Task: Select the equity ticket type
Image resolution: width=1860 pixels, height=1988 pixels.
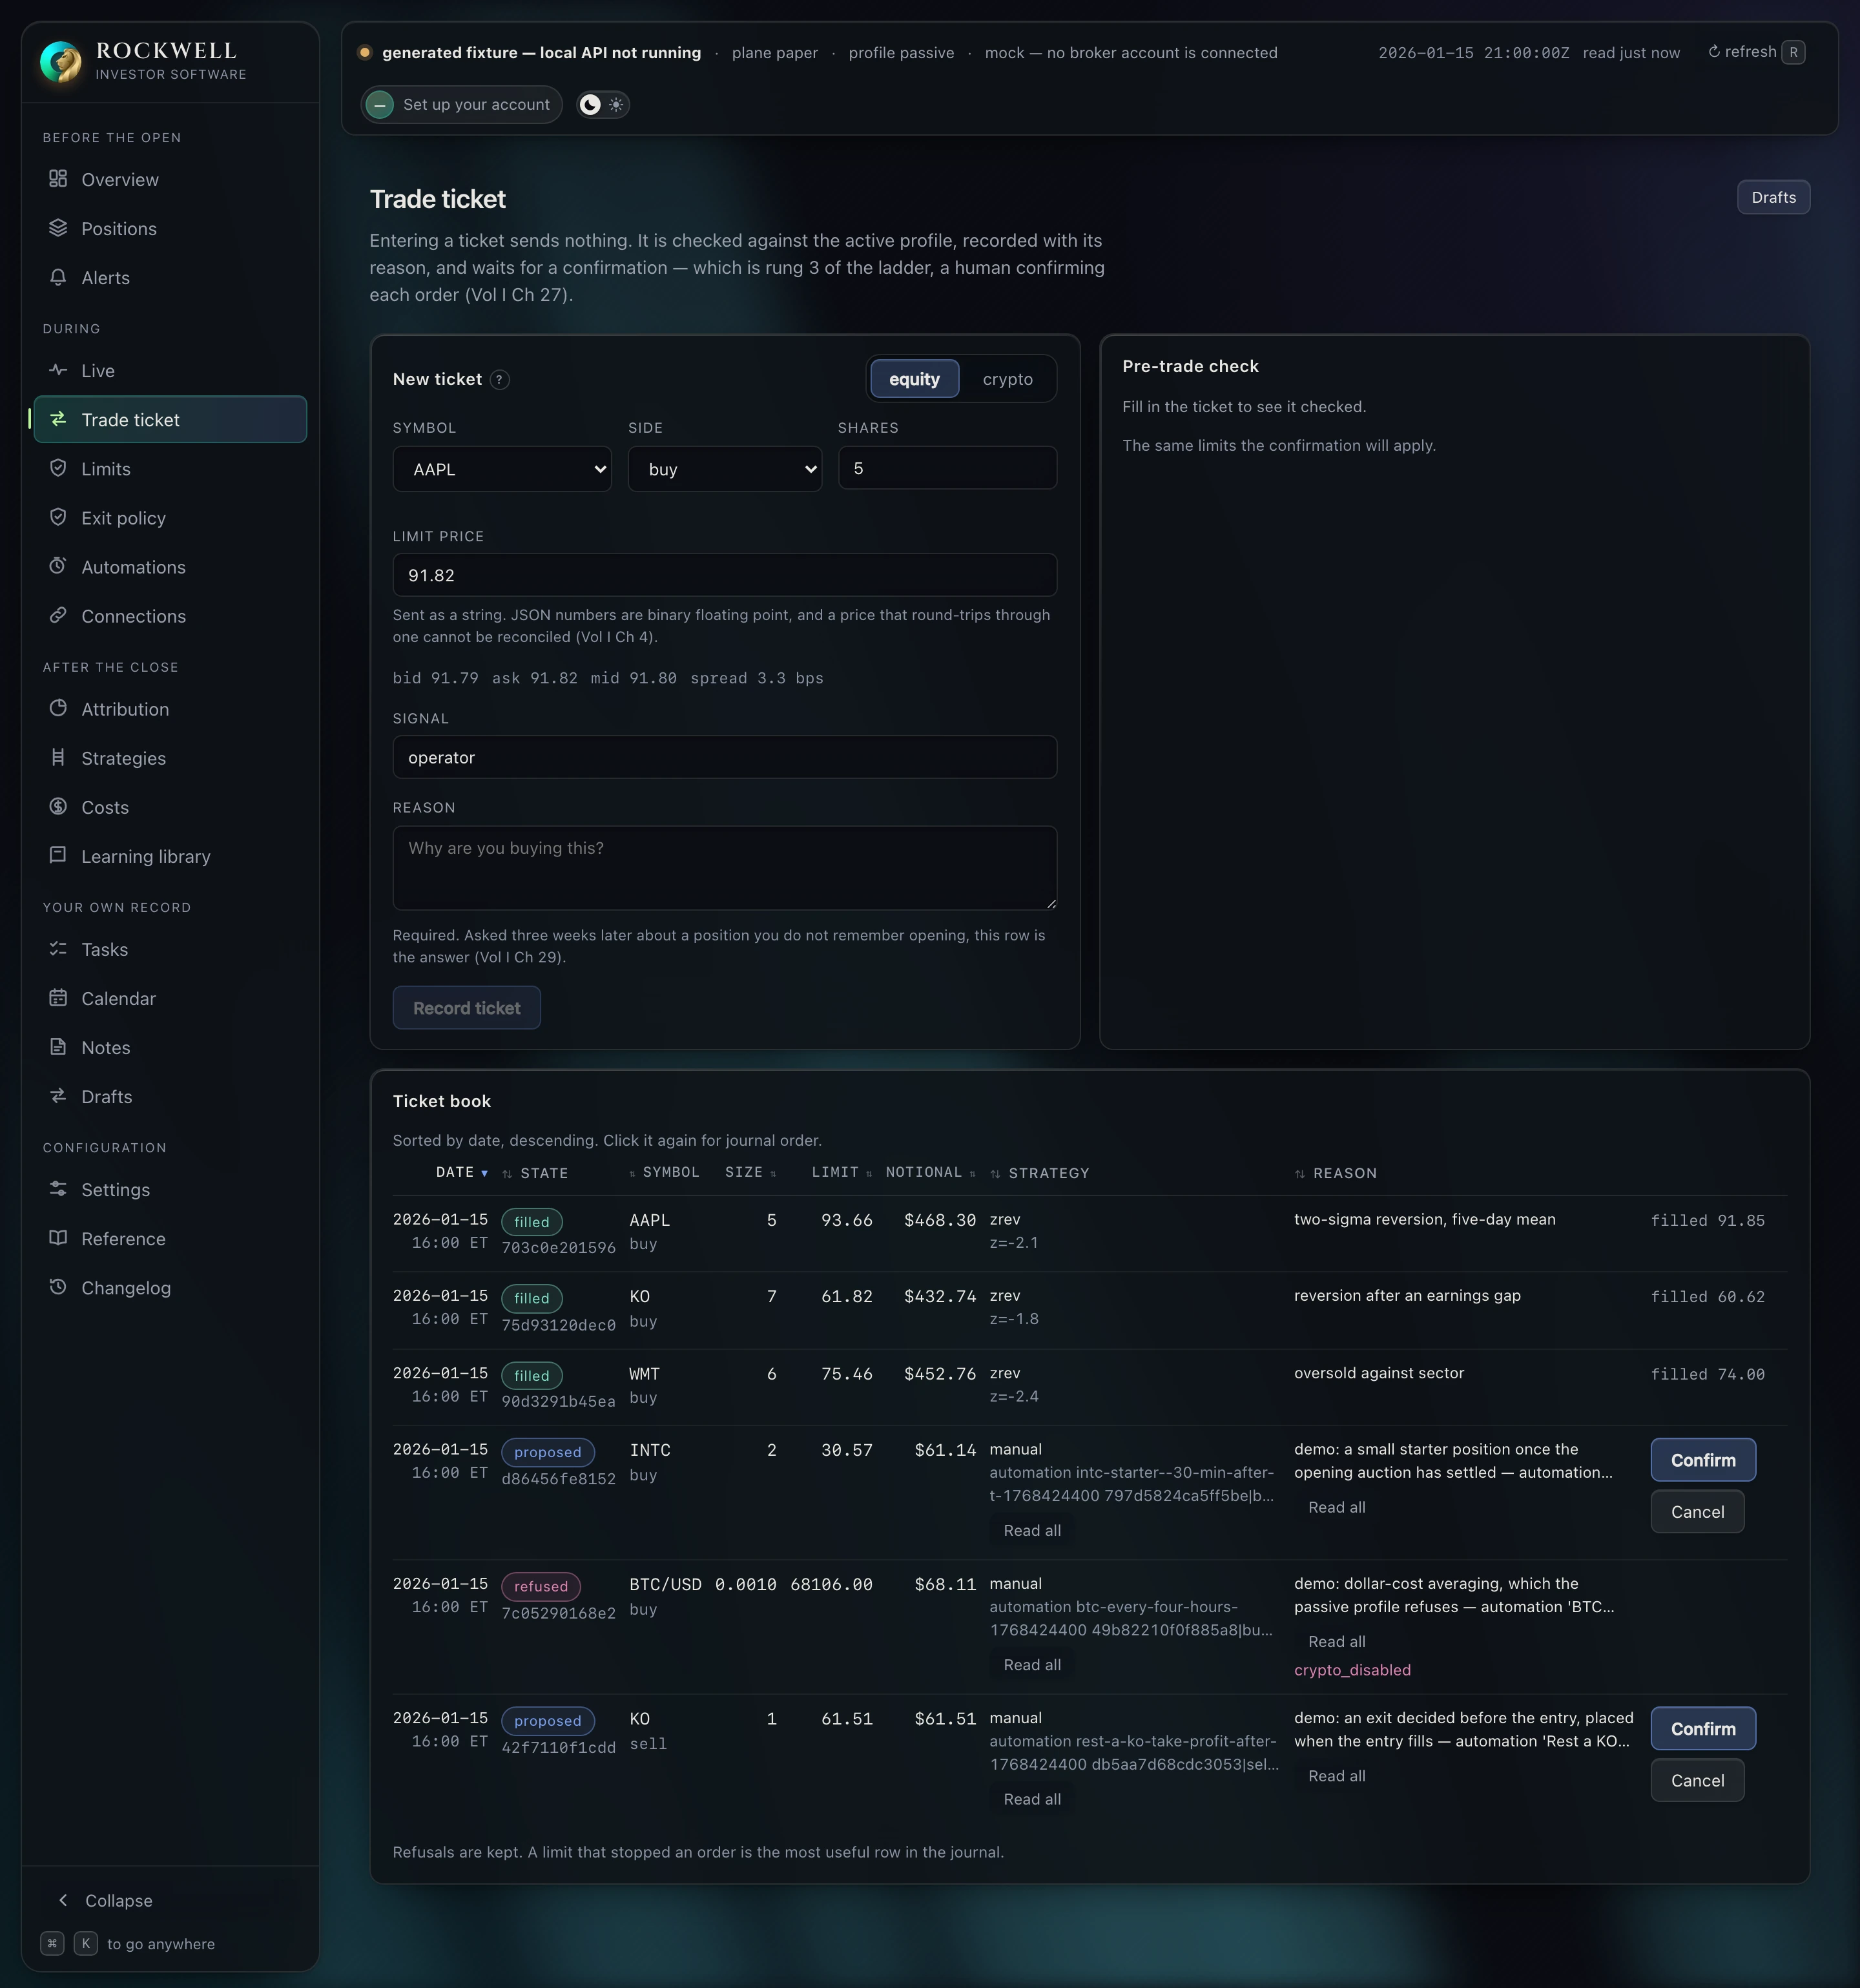Action: [914, 379]
